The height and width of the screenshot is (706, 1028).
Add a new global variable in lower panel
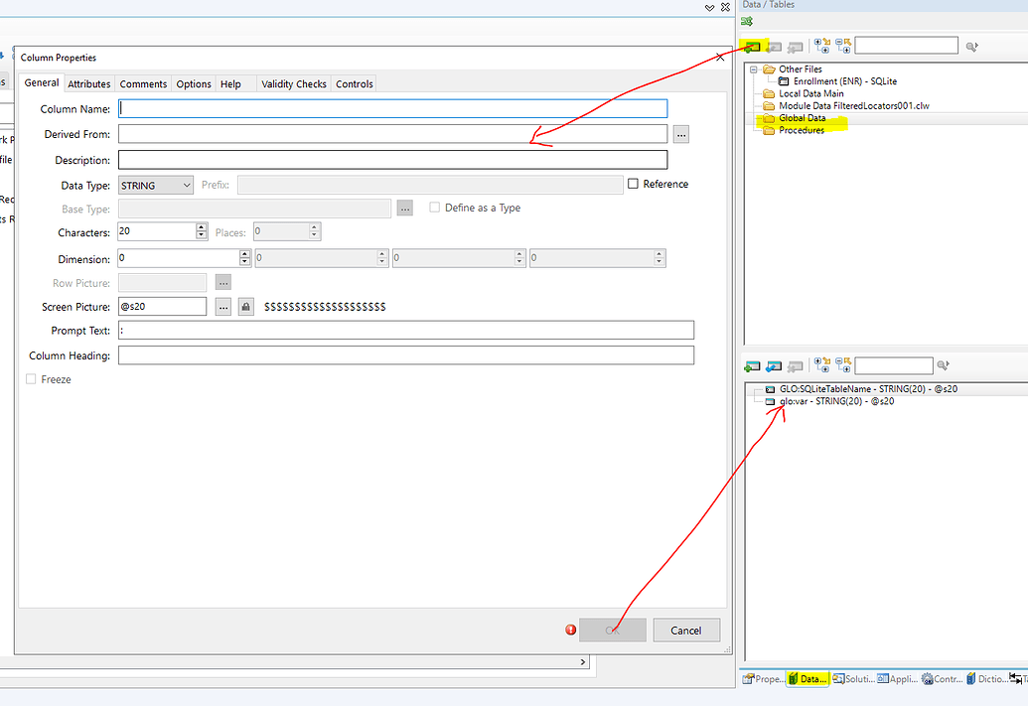(x=752, y=365)
